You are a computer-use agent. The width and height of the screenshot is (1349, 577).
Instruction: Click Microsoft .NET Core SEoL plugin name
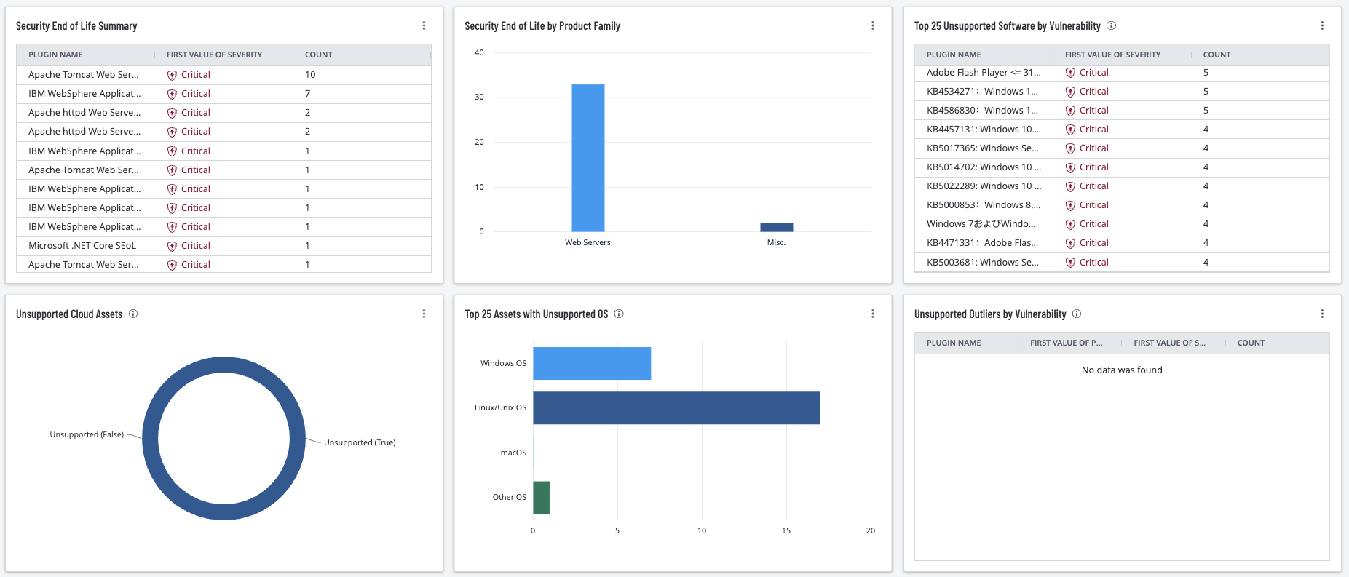click(82, 246)
